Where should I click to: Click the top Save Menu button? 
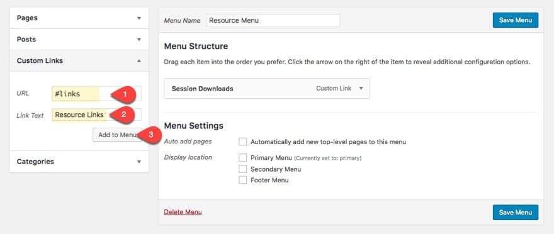coord(516,20)
